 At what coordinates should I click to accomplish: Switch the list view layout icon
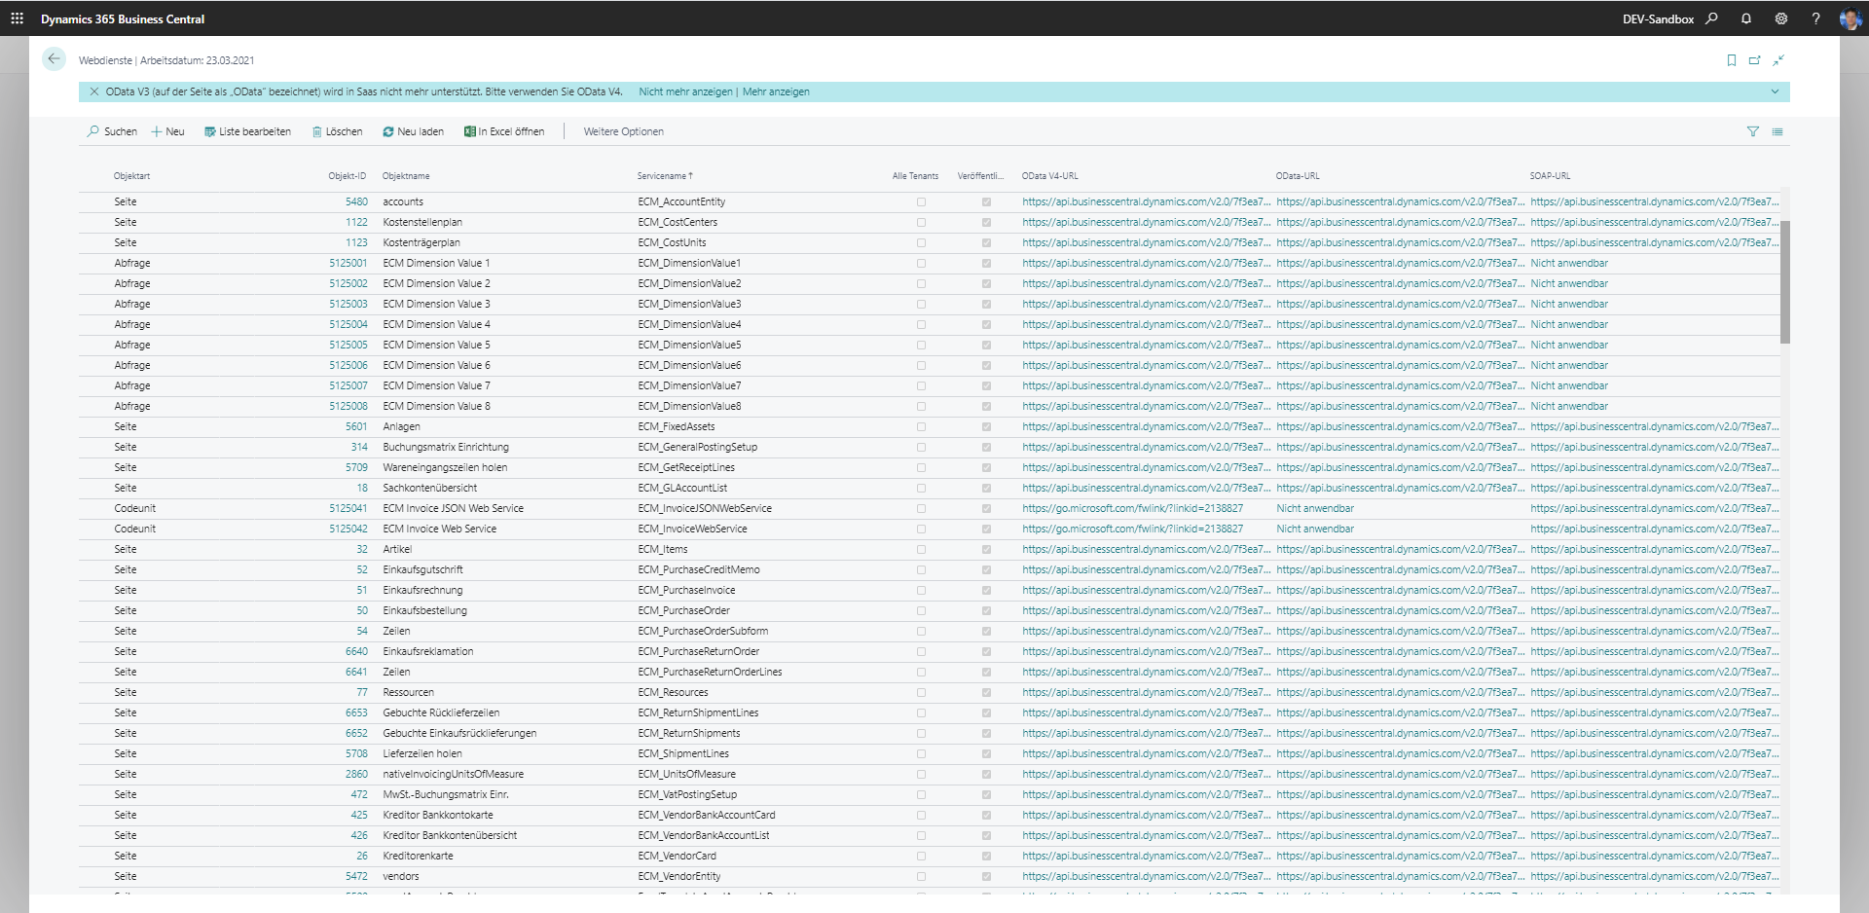pos(1777,131)
